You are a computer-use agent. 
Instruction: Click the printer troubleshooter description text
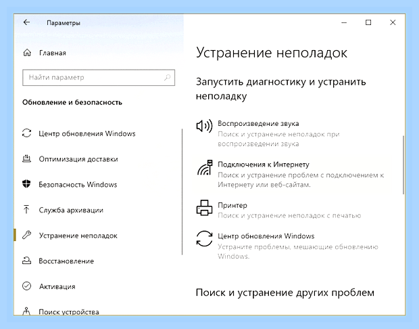coord(289,215)
